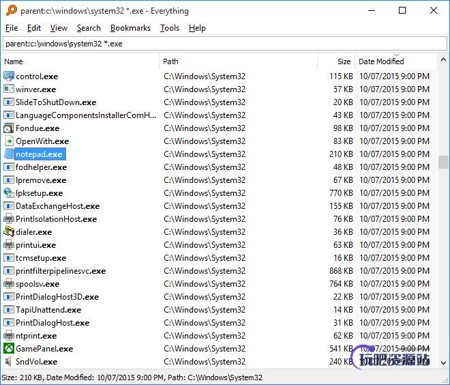450x385 pixels.
Task: Minimize the Everything window
Action: click(372, 11)
